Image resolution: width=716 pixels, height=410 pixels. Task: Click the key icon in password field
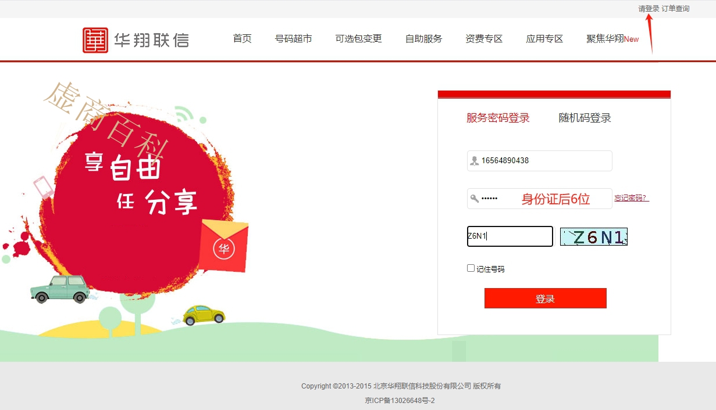pos(475,199)
